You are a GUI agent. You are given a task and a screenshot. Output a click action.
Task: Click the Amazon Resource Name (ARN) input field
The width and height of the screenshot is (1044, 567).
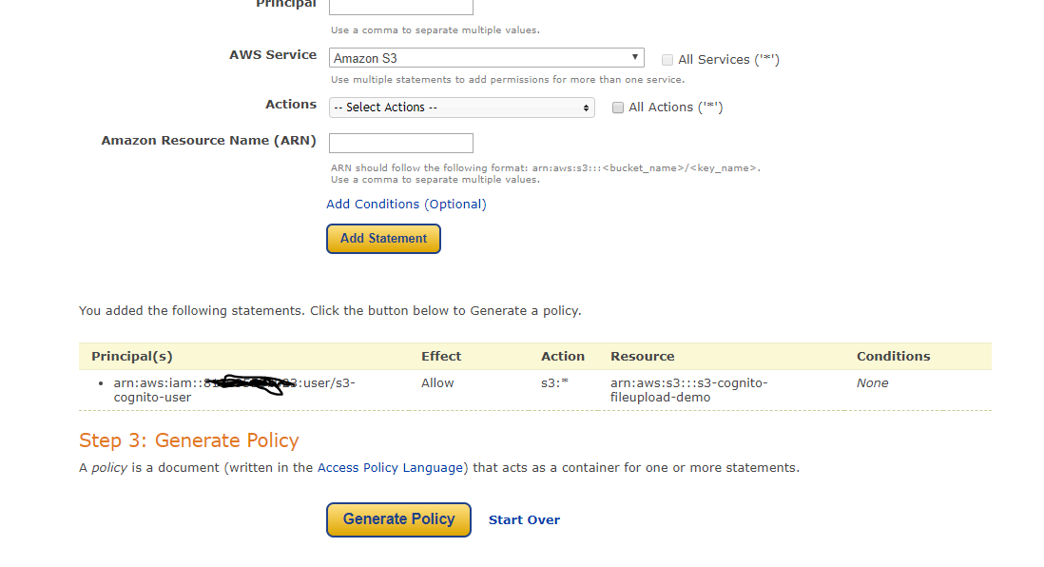coord(400,143)
